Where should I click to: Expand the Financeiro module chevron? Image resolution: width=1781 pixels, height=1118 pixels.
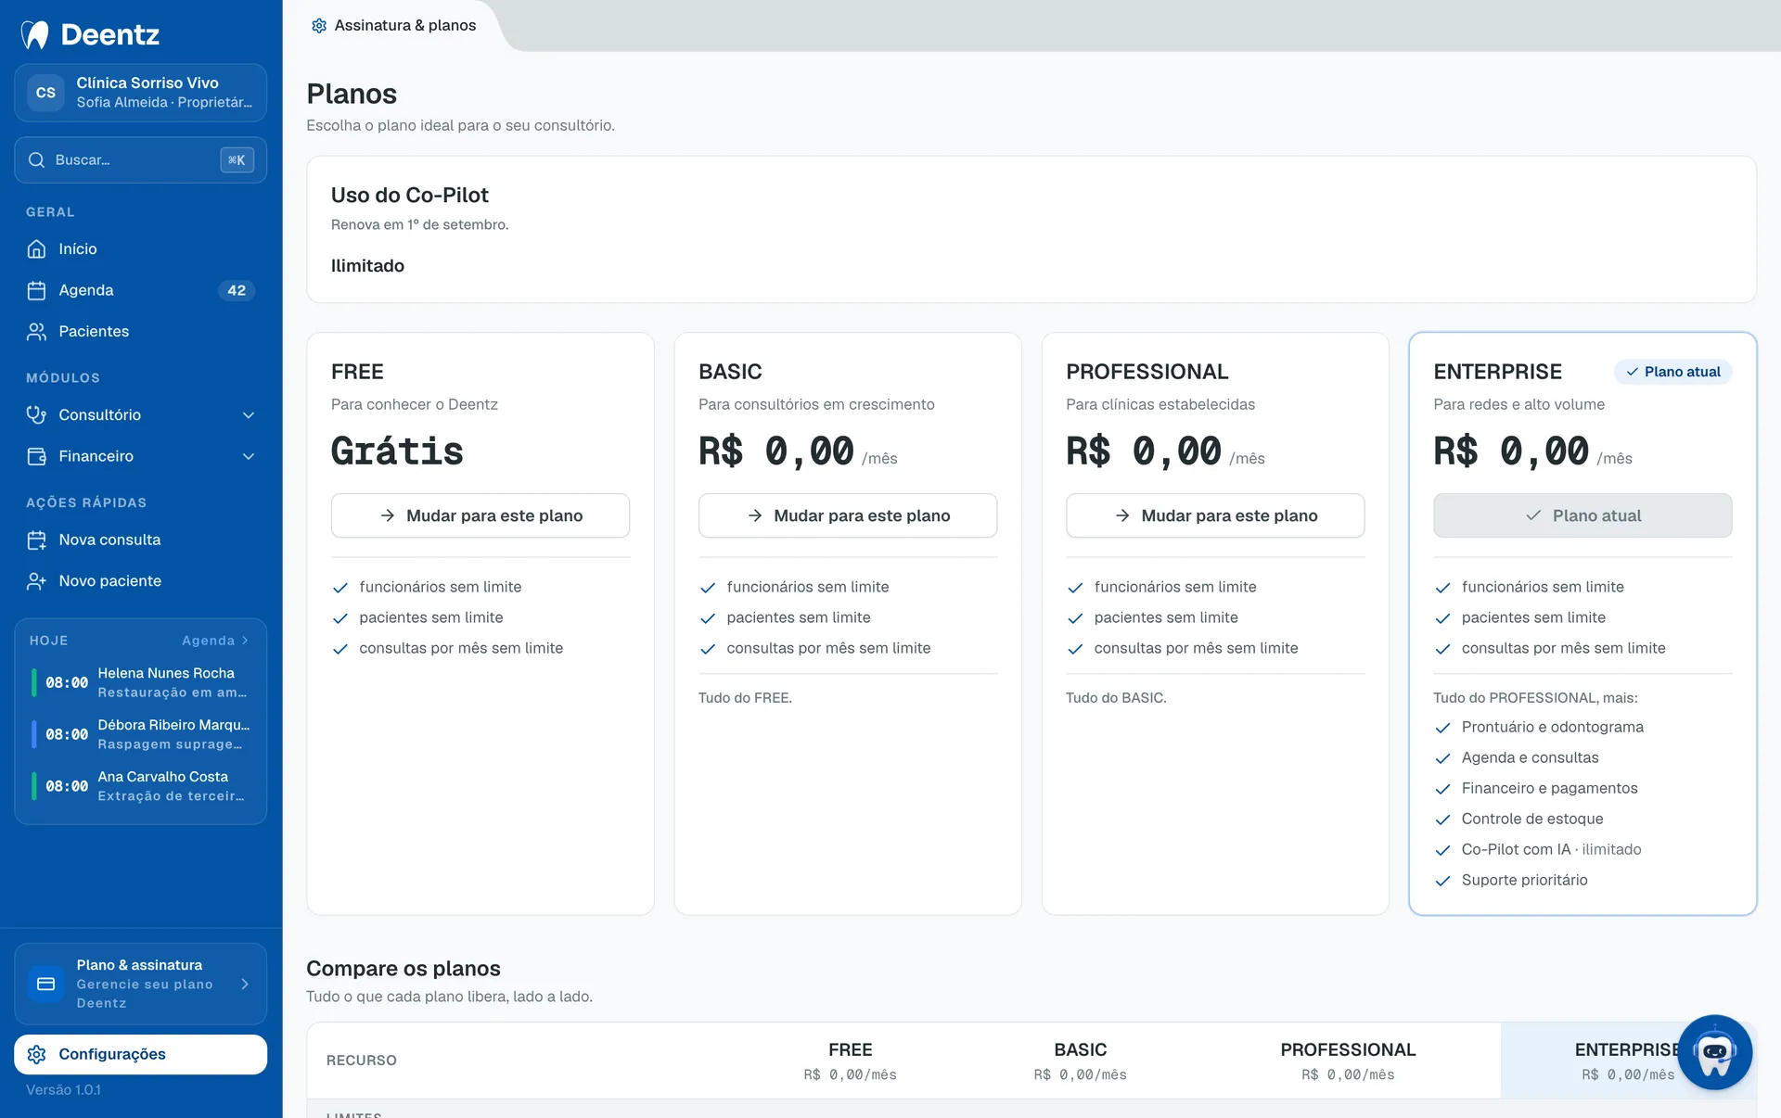pos(249,456)
